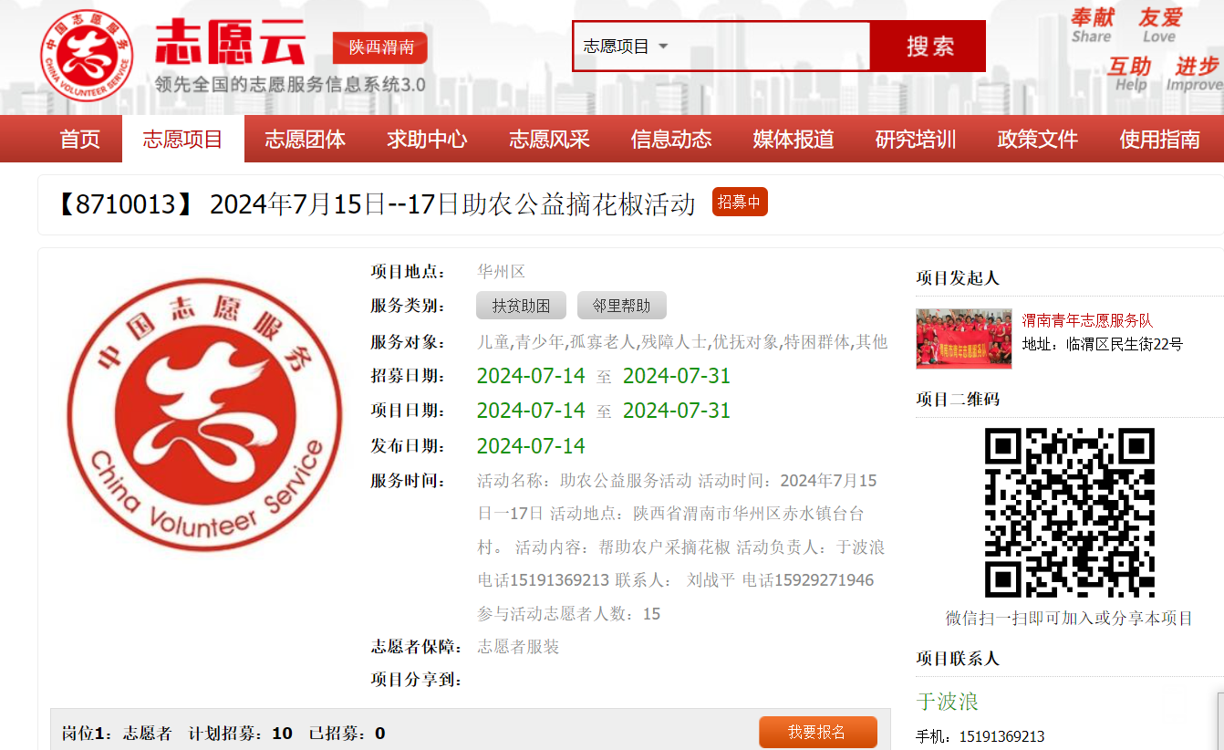Select the 扶贫助困 service category tag
The image size is (1224, 750).
(521, 306)
